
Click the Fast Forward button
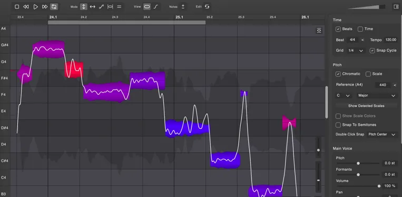click(45, 7)
